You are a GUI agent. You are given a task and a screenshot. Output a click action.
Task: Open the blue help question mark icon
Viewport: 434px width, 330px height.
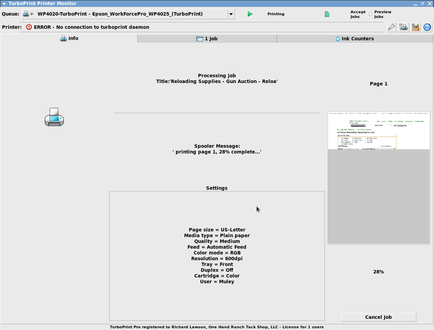coord(427,27)
